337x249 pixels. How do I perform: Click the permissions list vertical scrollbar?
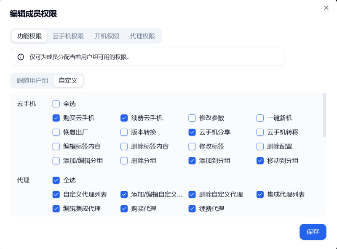324,115
